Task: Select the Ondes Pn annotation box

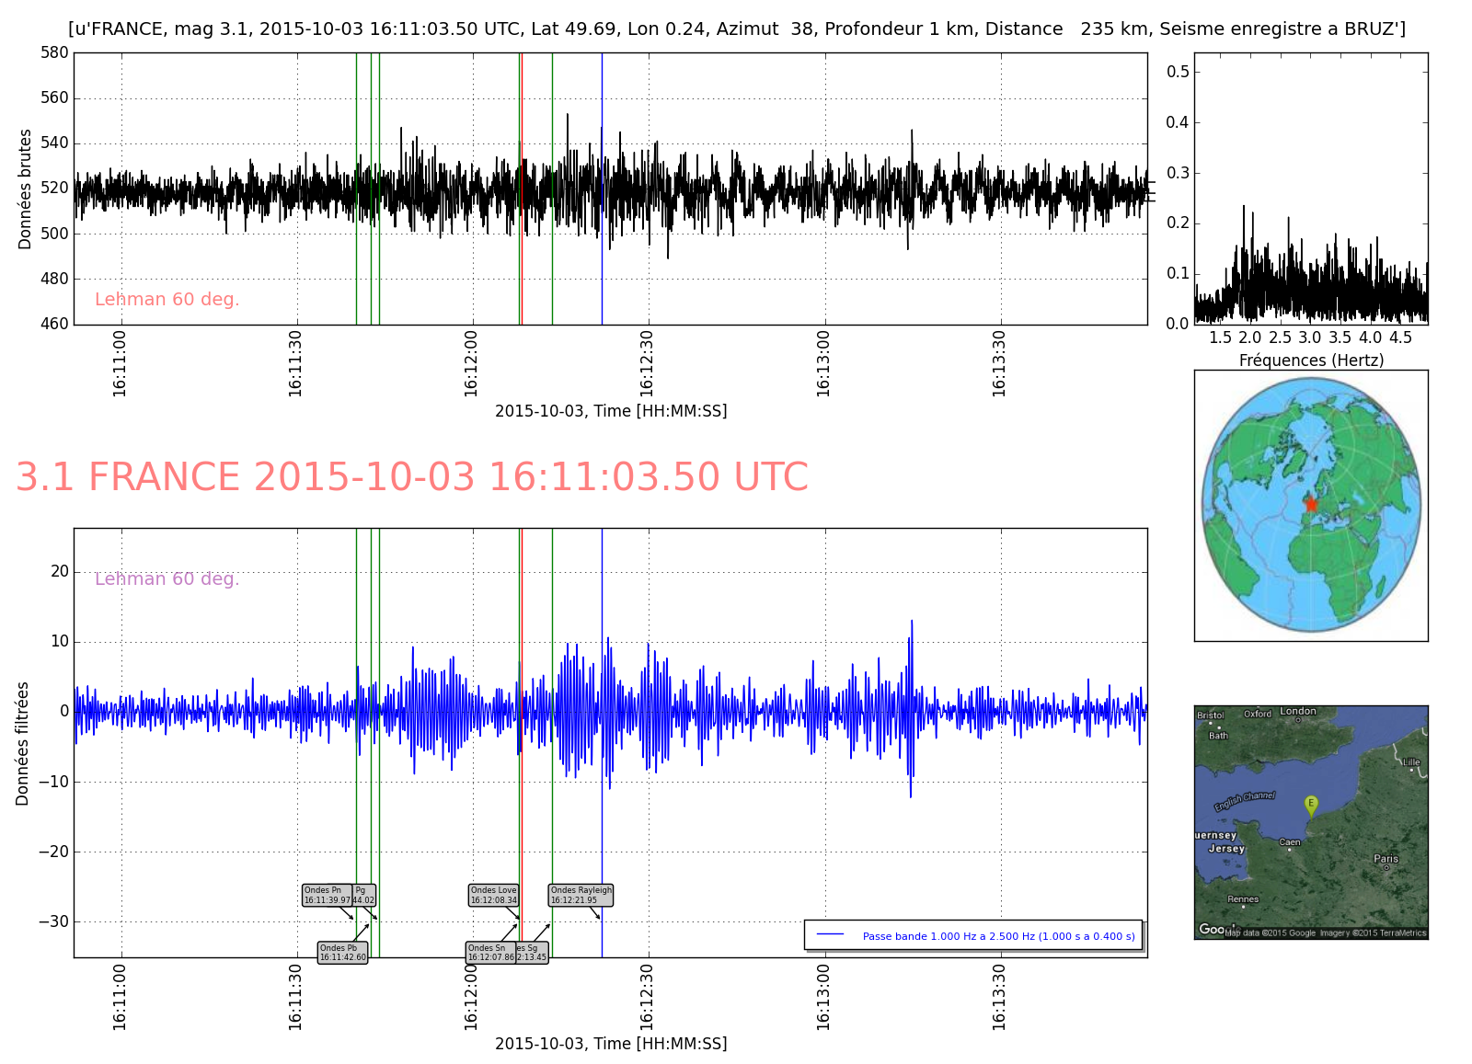Action: point(328,895)
